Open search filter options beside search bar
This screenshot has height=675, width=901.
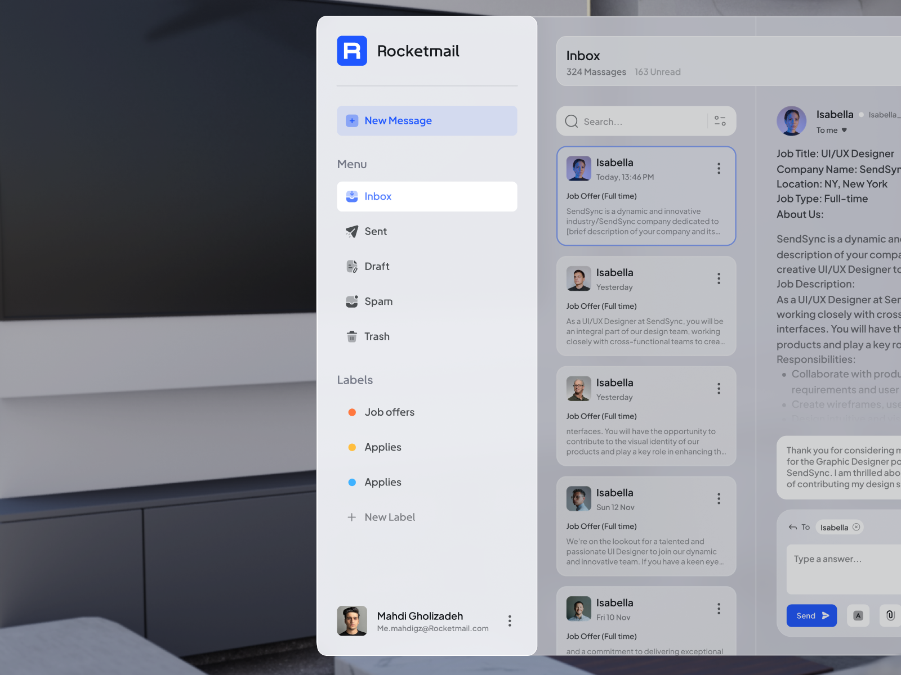pos(720,121)
